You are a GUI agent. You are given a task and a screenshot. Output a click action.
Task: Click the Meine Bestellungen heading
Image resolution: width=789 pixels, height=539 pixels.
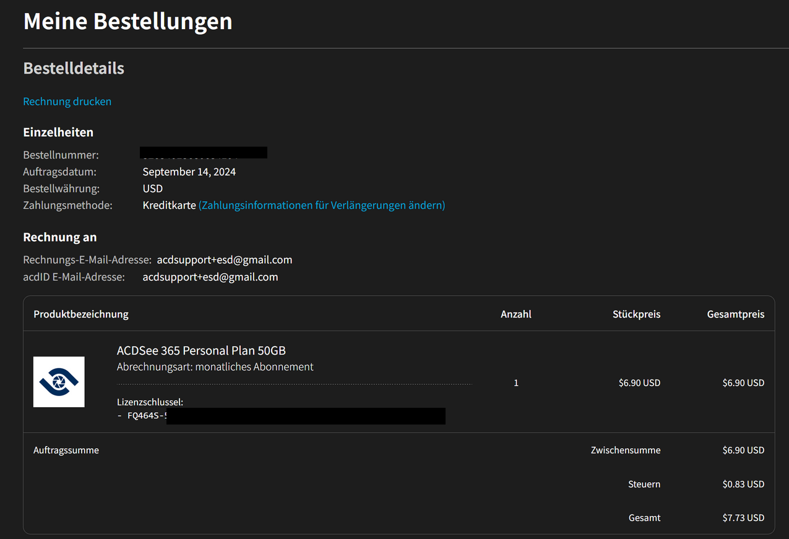point(128,21)
